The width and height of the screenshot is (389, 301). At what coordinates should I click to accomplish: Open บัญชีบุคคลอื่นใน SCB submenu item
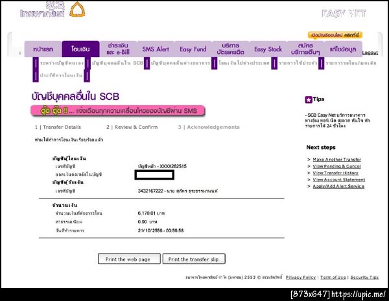(117, 63)
